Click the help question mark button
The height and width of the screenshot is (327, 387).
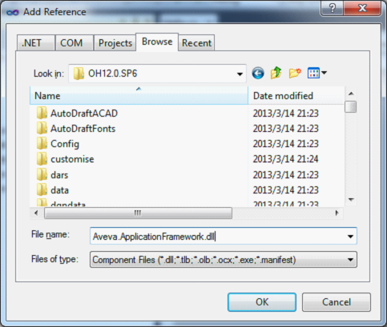[x=333, y=8]
